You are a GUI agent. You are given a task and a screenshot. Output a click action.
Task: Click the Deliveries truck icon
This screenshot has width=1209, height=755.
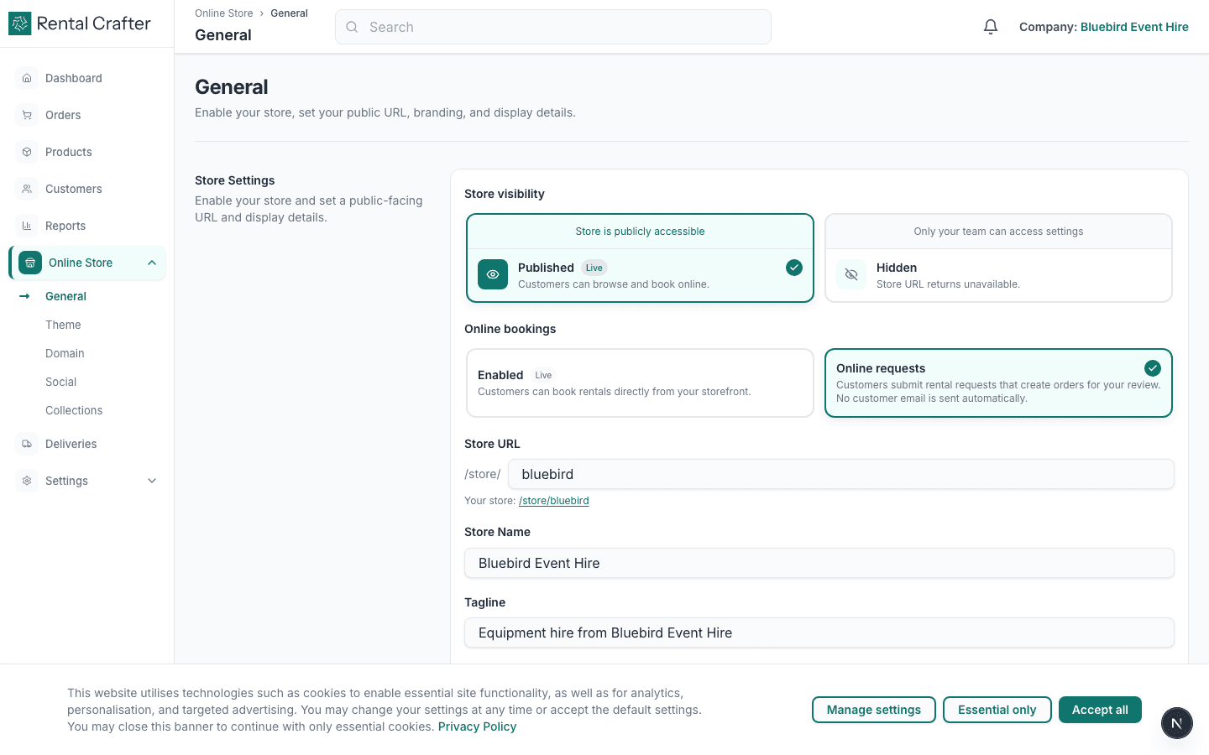27,444
